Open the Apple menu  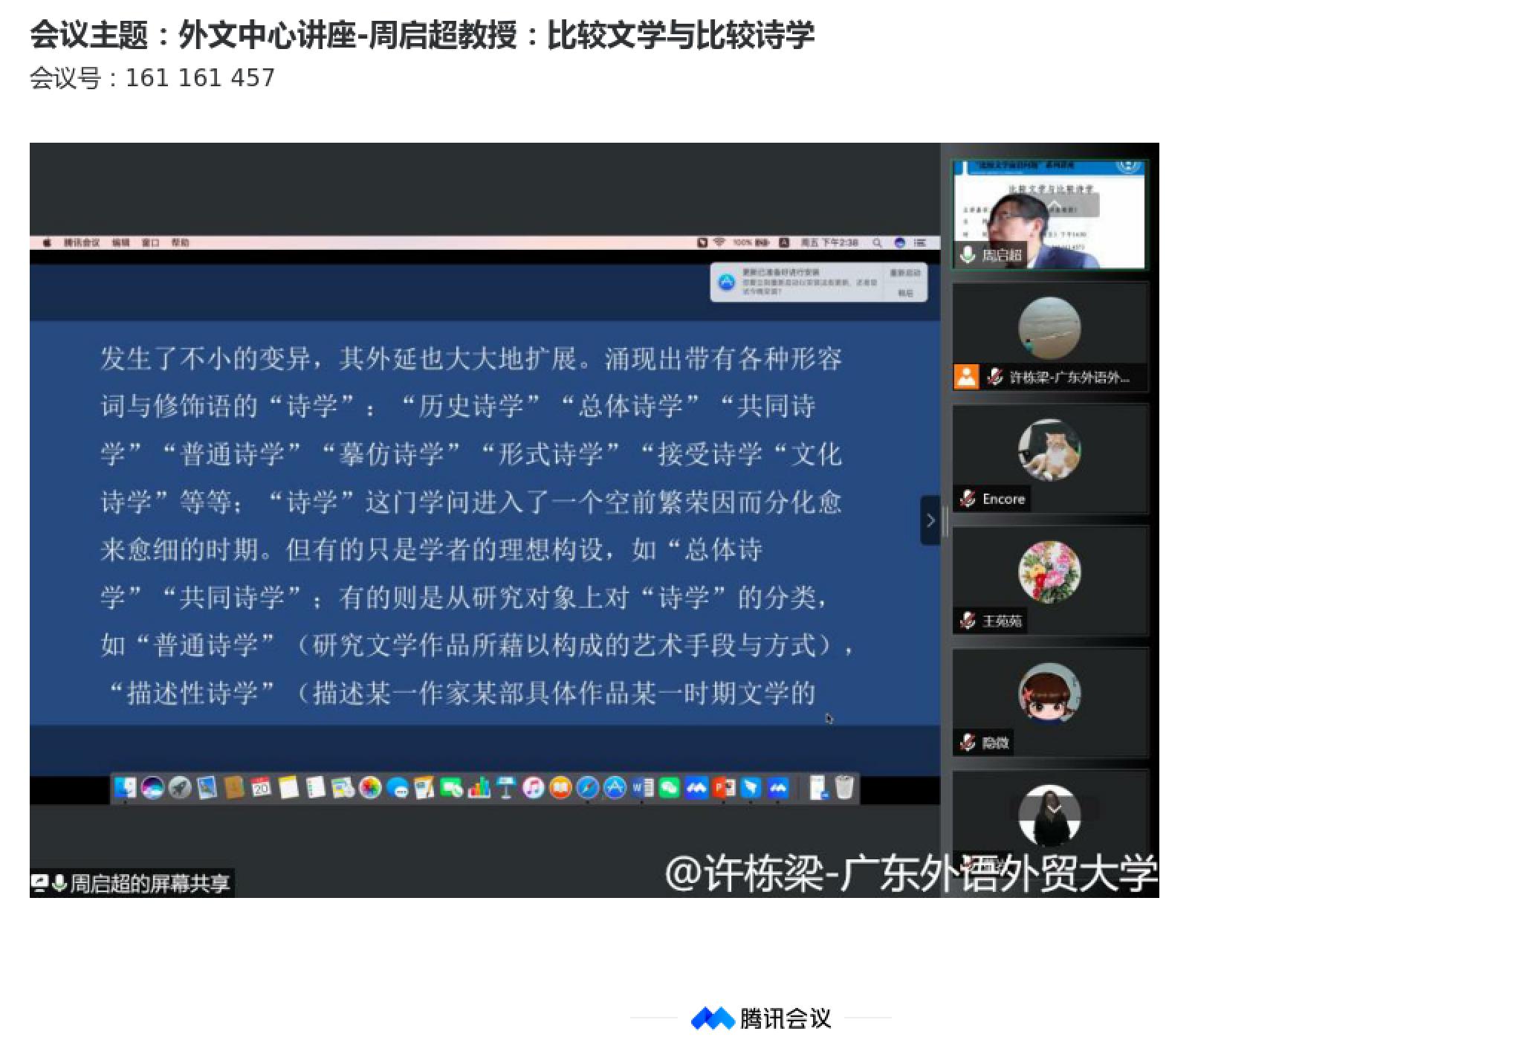(x=47, y=243)
